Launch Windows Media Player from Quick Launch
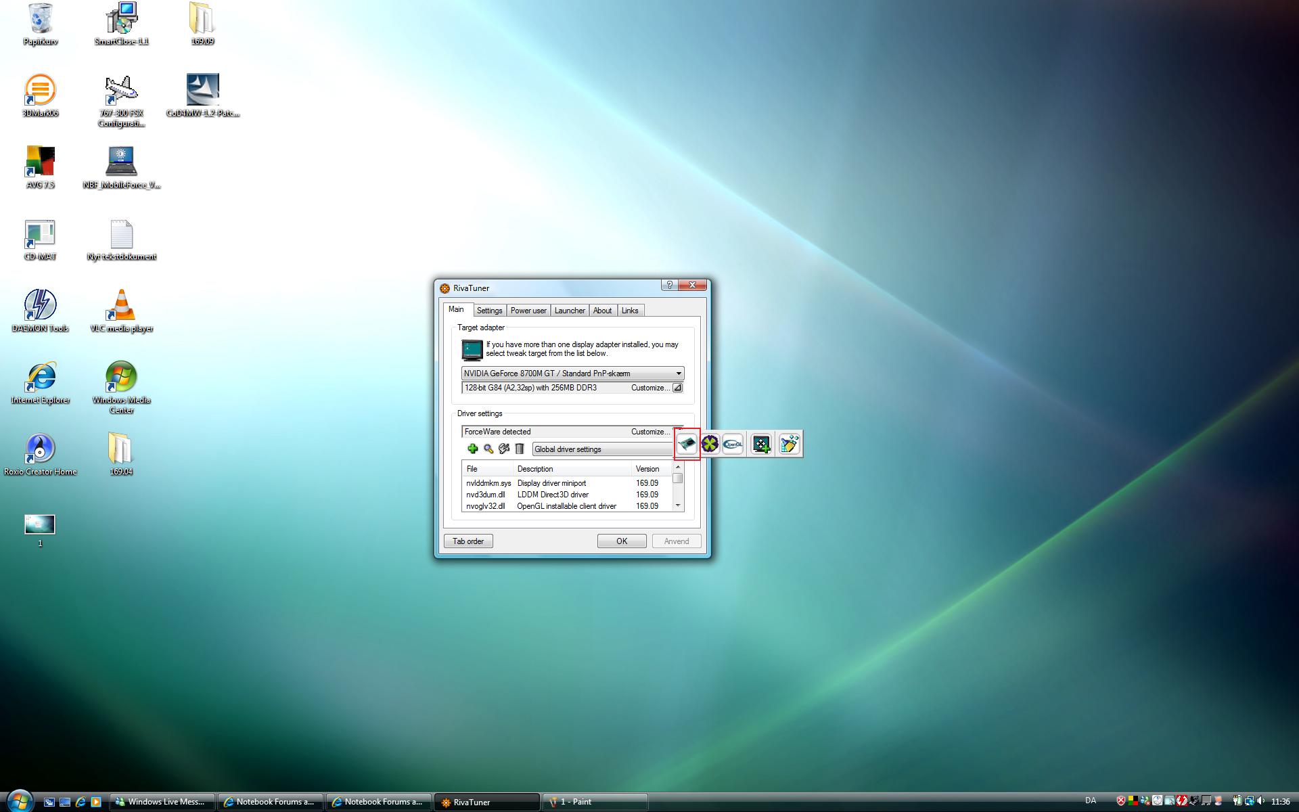The height and width of the screenshot is (812, 1299). coord(96,802)
